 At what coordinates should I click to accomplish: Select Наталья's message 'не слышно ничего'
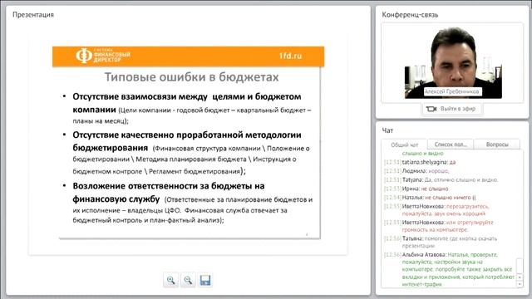[x=430, y=198]
